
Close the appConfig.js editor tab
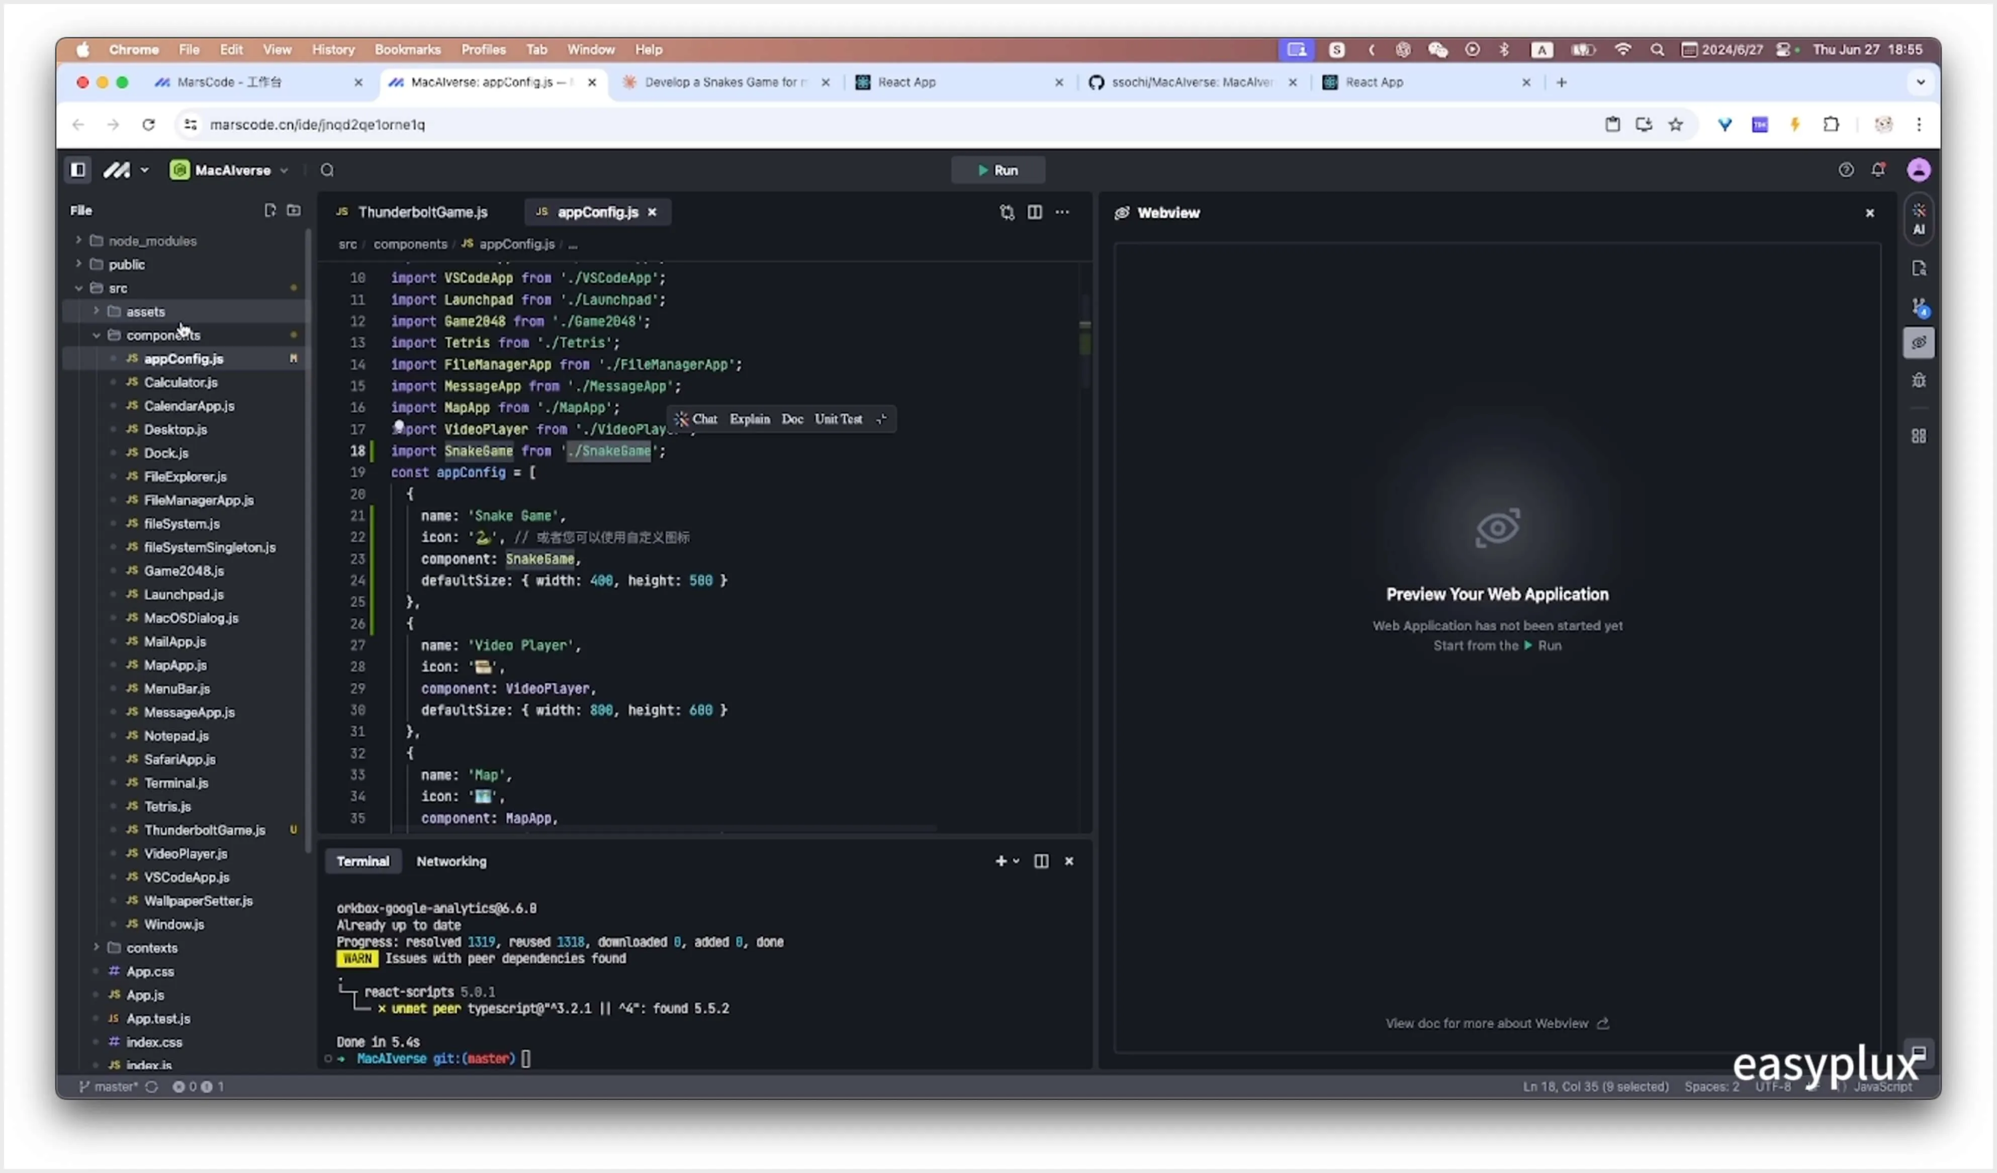coord(652,212)
